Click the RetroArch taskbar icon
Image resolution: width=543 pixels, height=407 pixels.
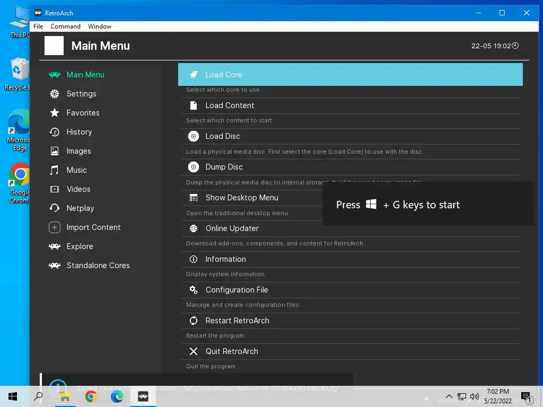[x=143, y=396]
